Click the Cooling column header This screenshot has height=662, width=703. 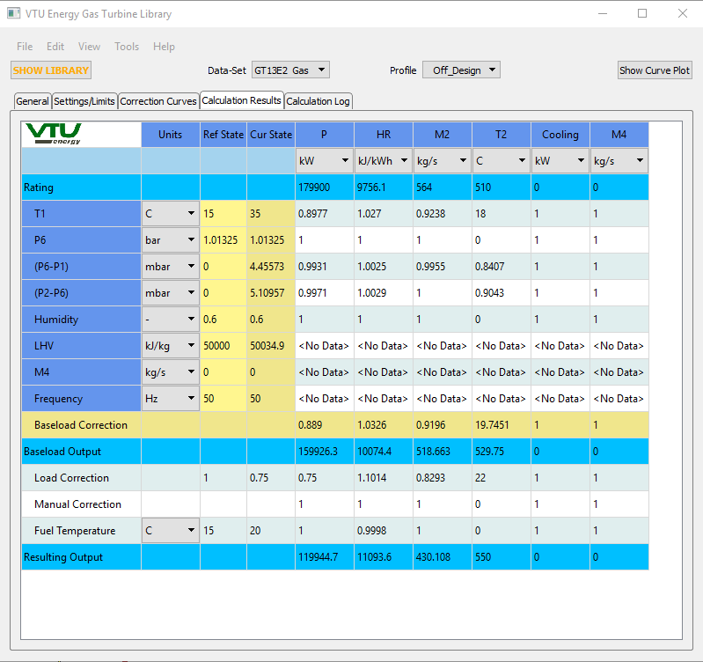pos(560,135)
